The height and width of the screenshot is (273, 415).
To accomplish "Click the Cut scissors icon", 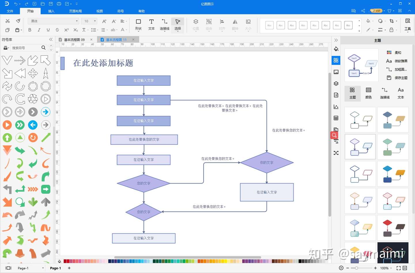I will pyautogui.click(x=7, y=21).
